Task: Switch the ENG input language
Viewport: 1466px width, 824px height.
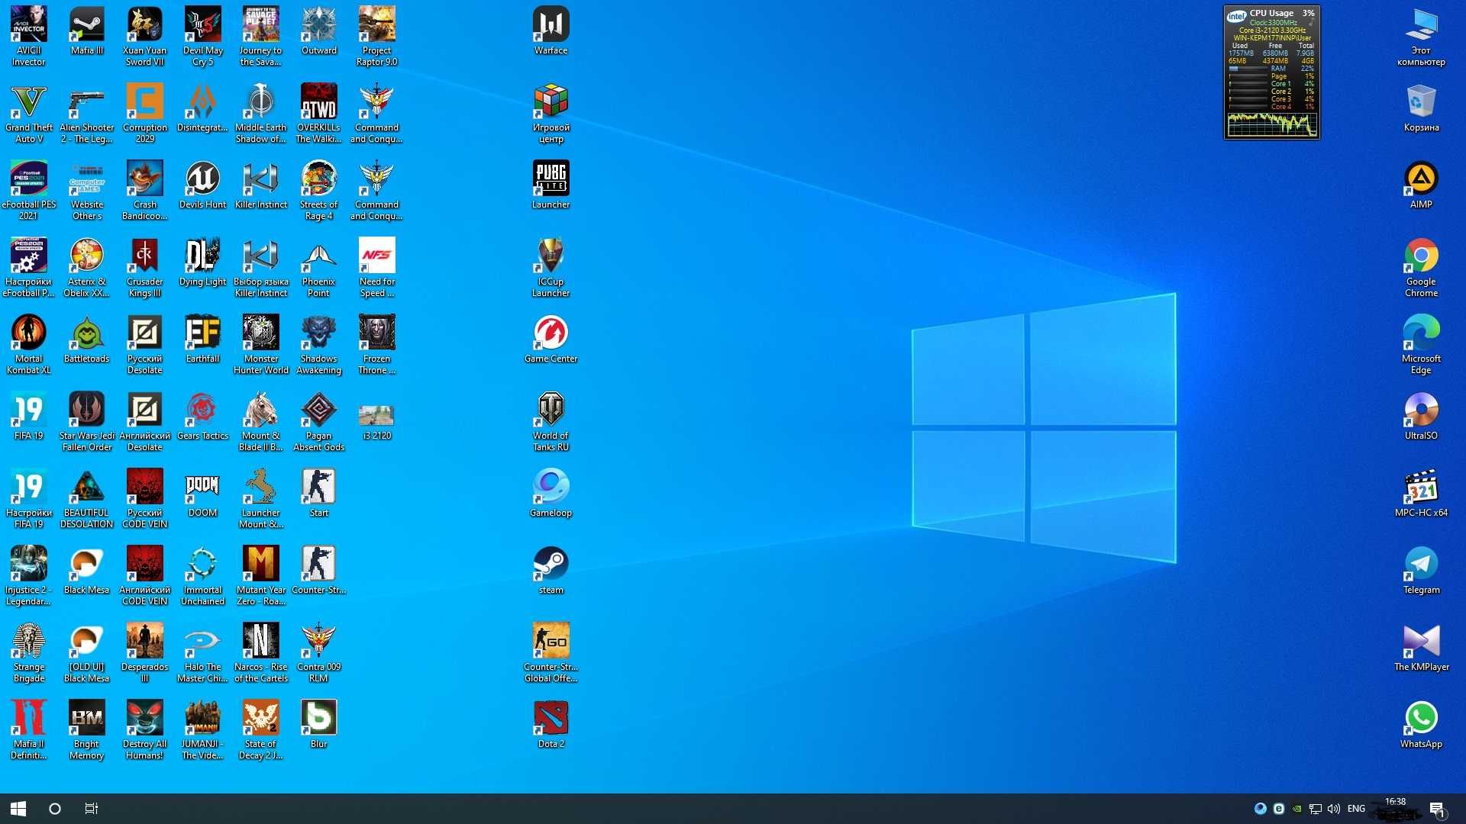Action: pos(1356,809)
